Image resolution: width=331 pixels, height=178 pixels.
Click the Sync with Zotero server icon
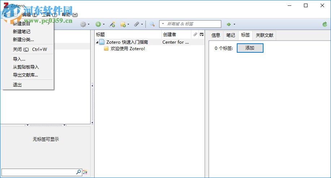pyautogui.click(x=325, y=24)
